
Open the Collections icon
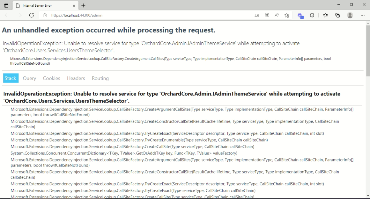(x=337, y=15)
